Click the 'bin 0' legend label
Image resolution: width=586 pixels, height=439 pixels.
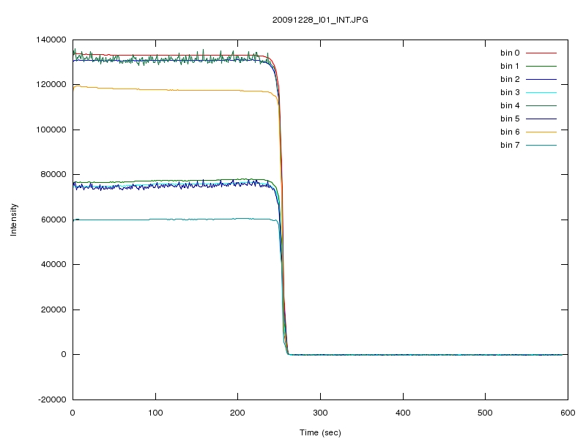click(x=510, y=53)
